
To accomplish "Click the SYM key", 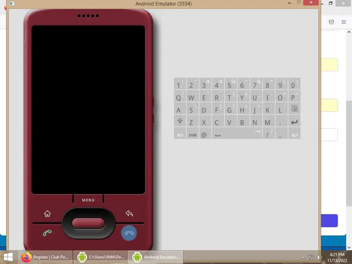I will [x=192, y=134].
